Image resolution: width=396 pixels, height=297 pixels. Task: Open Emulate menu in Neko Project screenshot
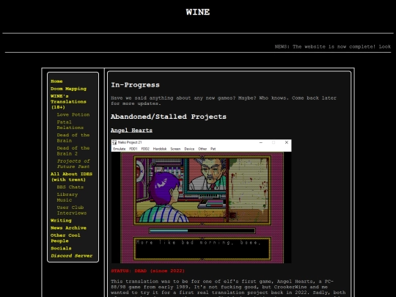point(120,149)
